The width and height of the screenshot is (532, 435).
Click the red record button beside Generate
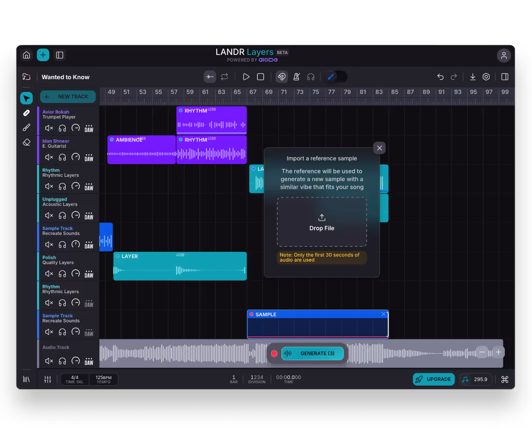(x=274, y=354)
